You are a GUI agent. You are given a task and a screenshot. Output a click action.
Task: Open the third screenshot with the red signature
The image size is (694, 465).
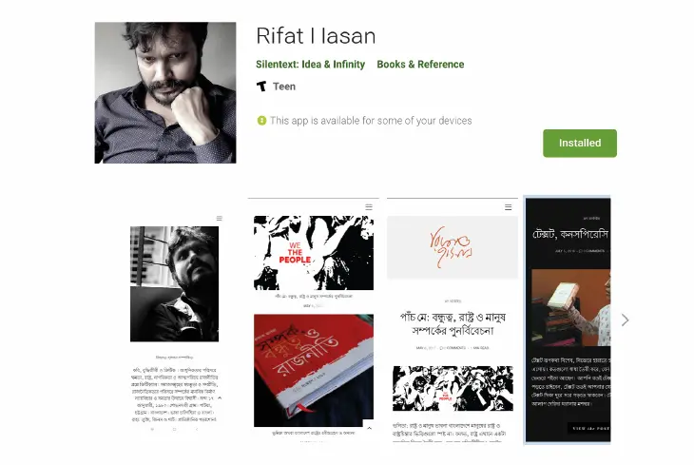click(453, 320)
